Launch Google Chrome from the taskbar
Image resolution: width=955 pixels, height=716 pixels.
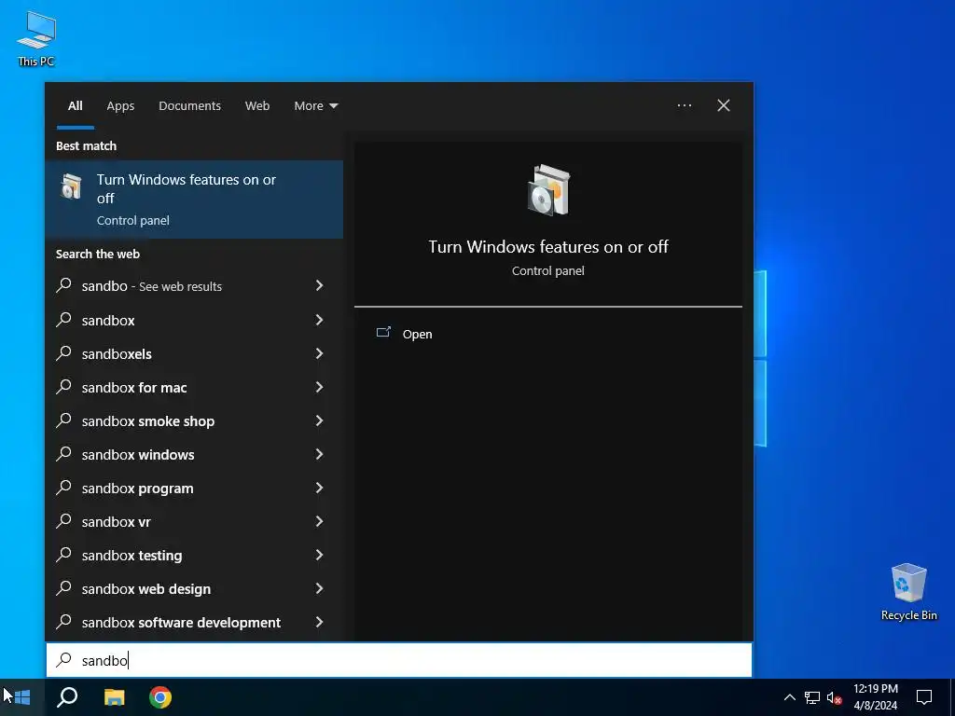(160, 697)
